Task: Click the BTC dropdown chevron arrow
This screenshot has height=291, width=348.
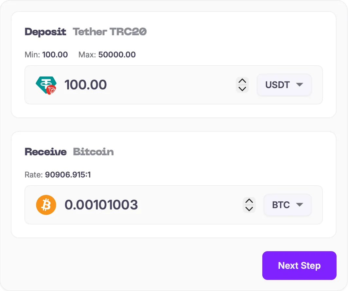Action: point(300,205)
